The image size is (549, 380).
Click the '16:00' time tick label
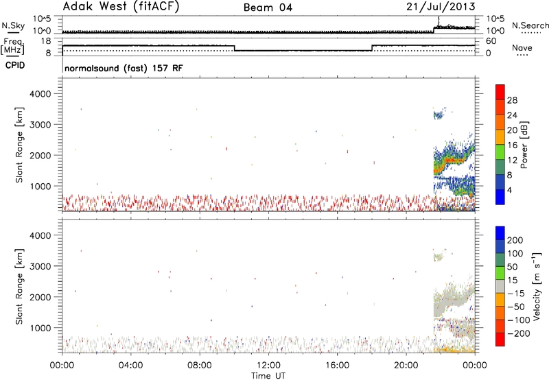click(x=337, y=366)
